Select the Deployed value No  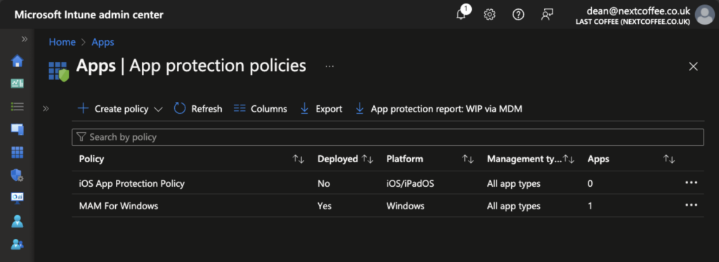[x=324, y=183]
